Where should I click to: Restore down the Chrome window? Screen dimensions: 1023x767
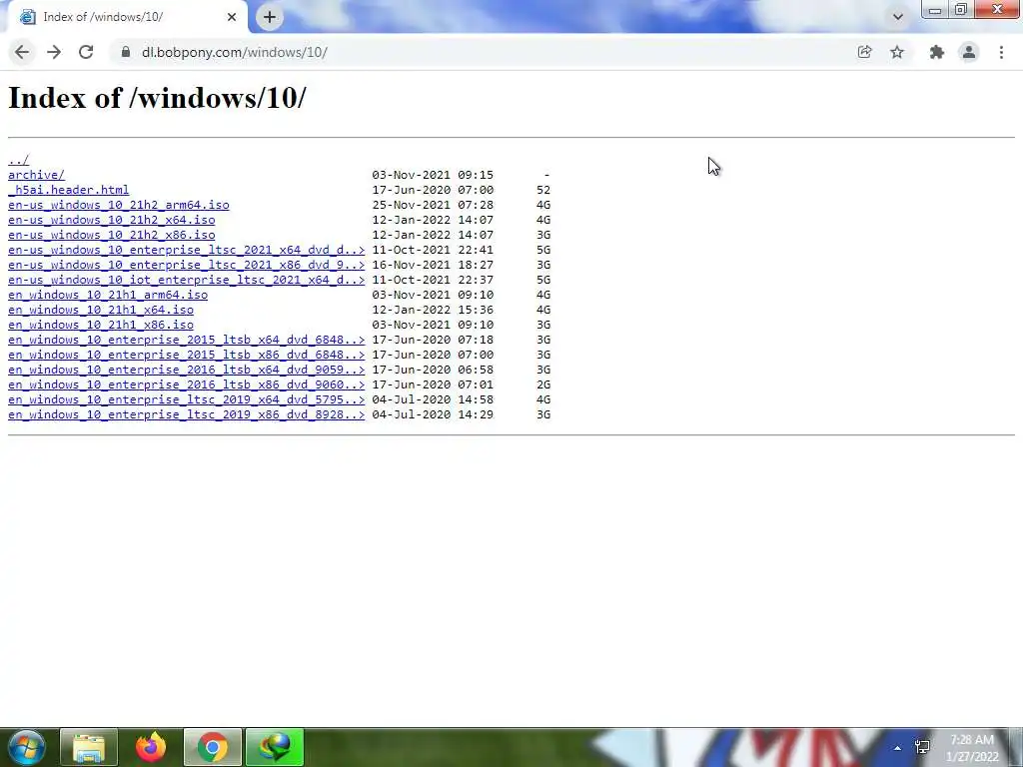pyautogui.click(x=961, y=9)
